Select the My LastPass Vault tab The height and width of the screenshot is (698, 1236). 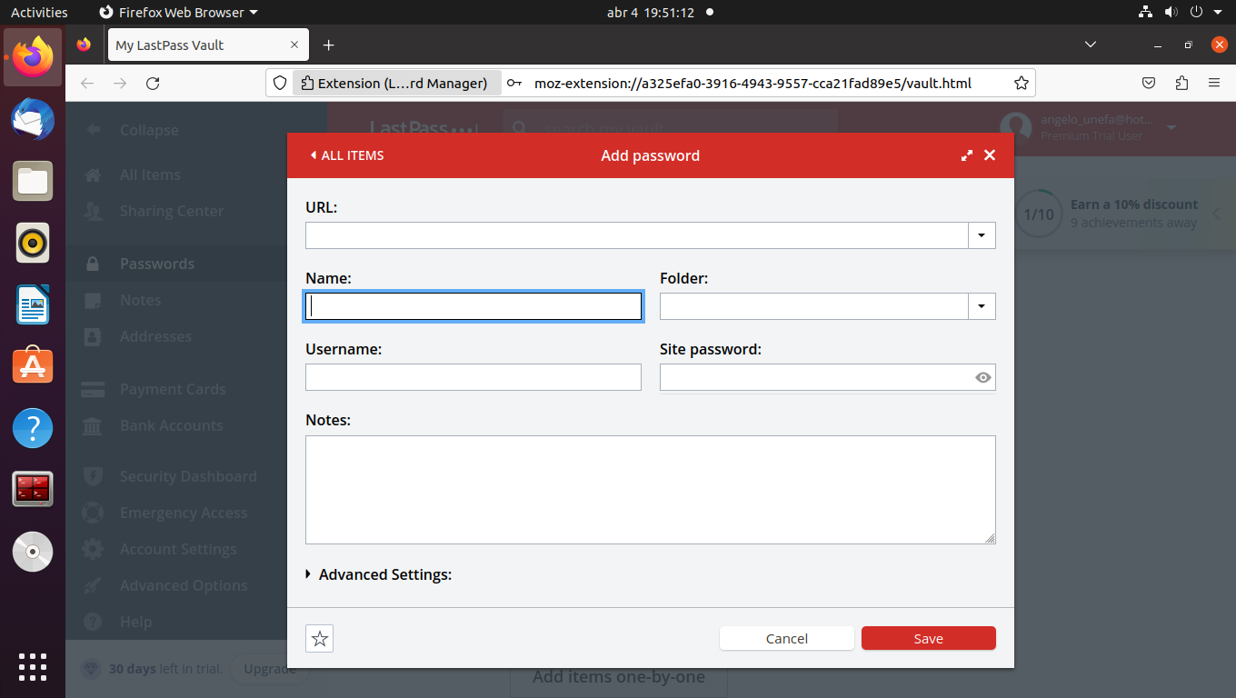tap(208, 45)
